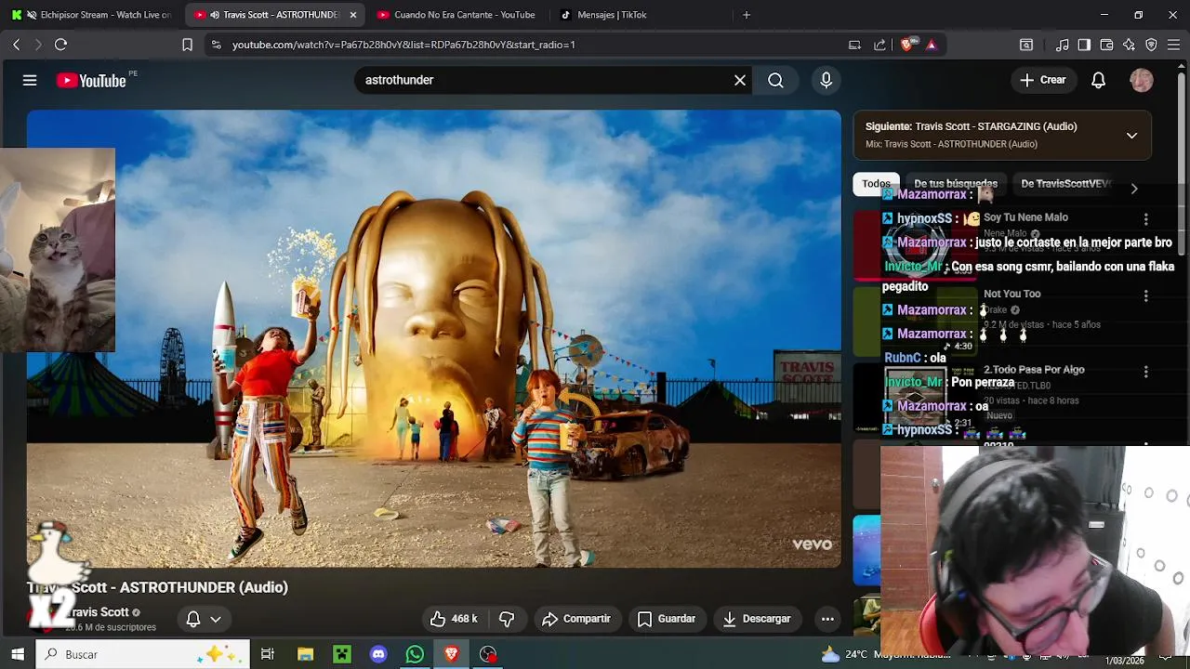This screenshot has width=1190, height=669.
Task: Share page via address bar icon
Action: [x=879, y=45]
